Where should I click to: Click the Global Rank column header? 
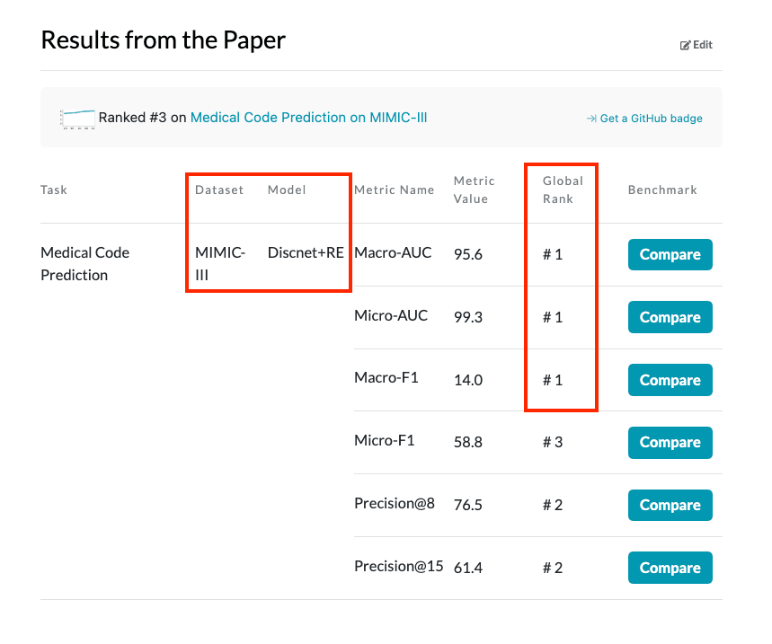pos(563,190)
